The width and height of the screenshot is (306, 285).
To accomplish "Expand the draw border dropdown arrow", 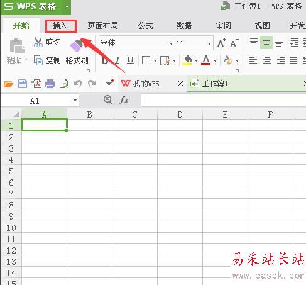I will tap(174, 60).
